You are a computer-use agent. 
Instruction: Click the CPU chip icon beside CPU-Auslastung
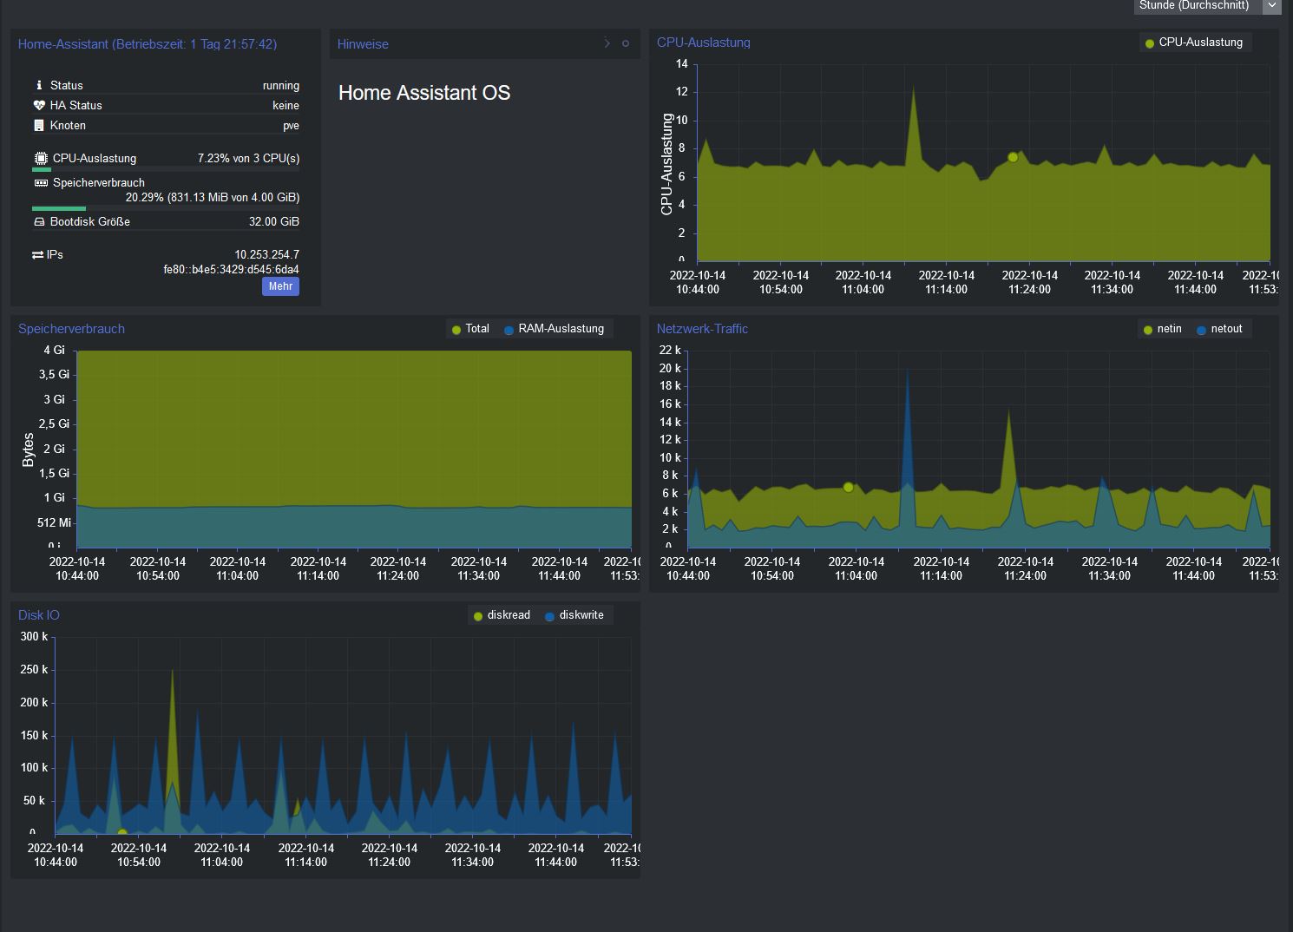(x=38, y=158)
